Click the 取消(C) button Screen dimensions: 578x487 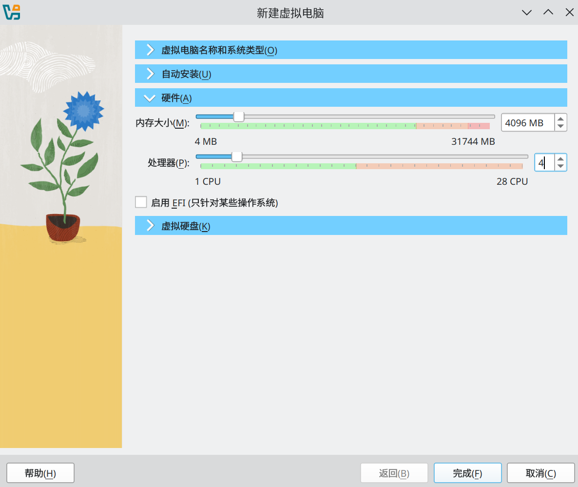(x=540, y=473)
